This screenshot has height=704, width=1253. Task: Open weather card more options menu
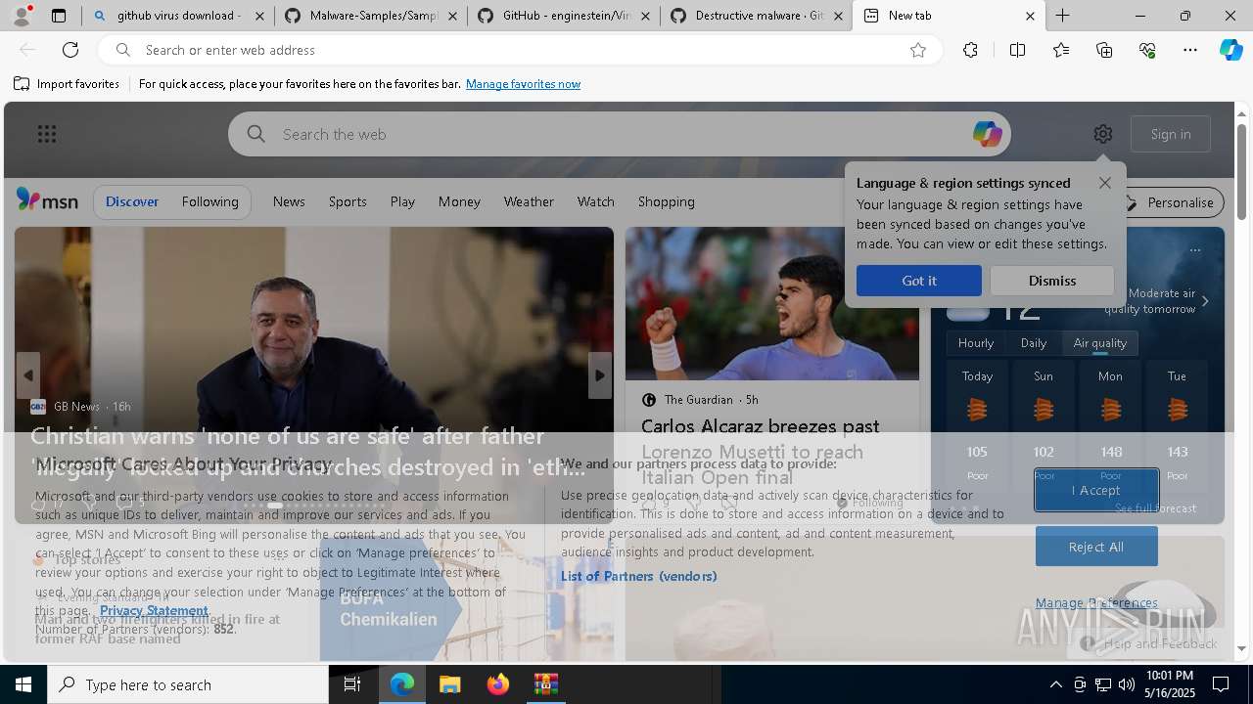tap(1195, 250)
